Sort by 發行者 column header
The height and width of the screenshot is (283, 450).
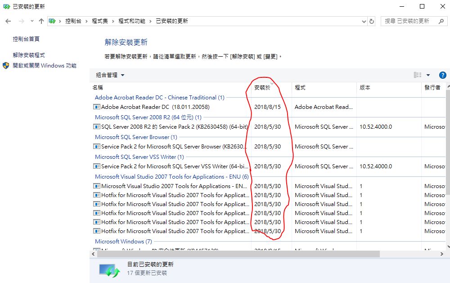tap(432, 88)
